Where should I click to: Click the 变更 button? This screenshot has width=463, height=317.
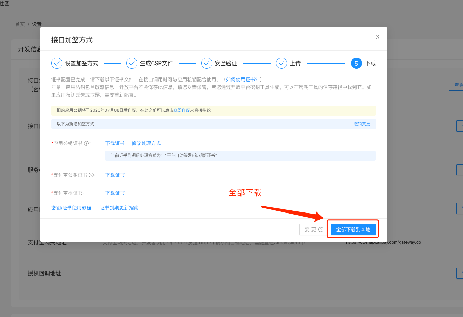pyautogui.click(x=314, y=230)
